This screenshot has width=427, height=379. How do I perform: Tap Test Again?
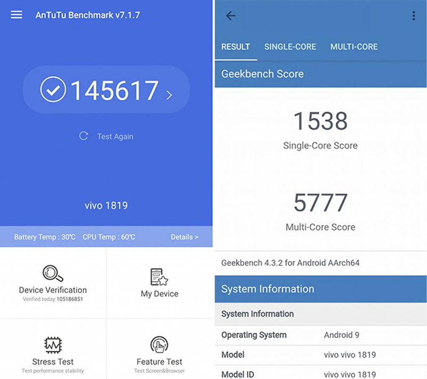click(115, 136)
